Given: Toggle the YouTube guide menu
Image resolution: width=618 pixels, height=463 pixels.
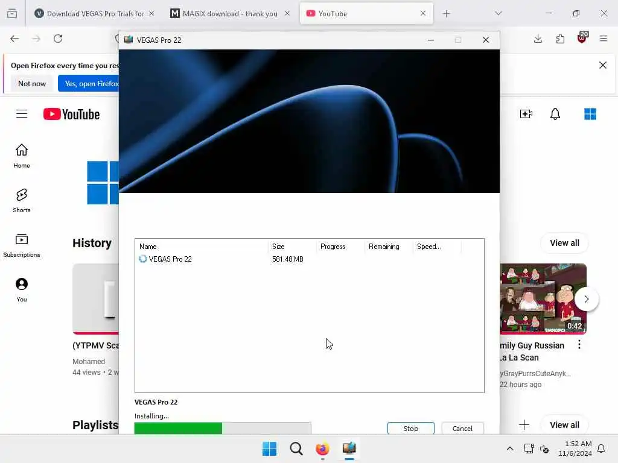Looking at the screenshot, I should [x=22, y=114].
